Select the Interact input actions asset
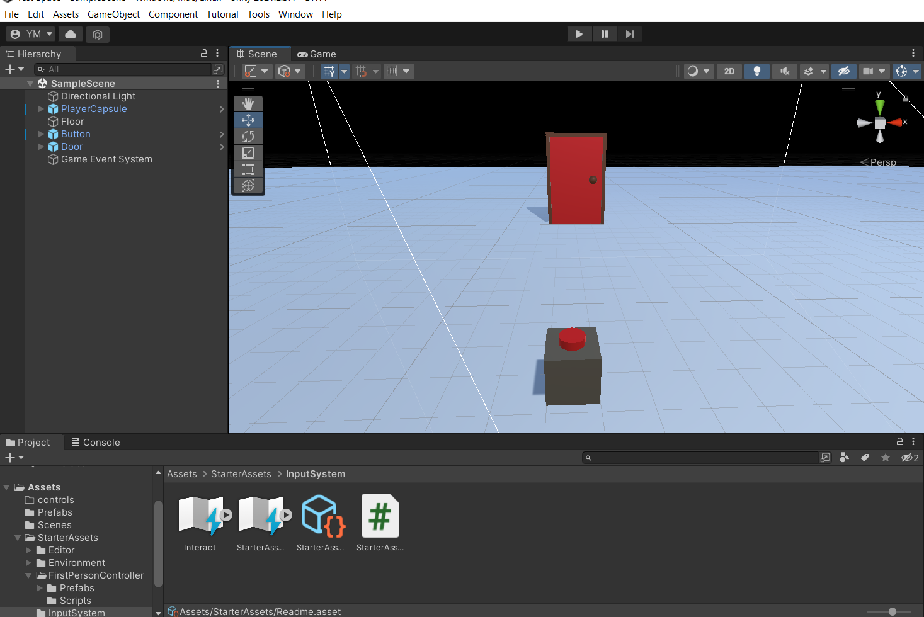 [x=200, y=523]
